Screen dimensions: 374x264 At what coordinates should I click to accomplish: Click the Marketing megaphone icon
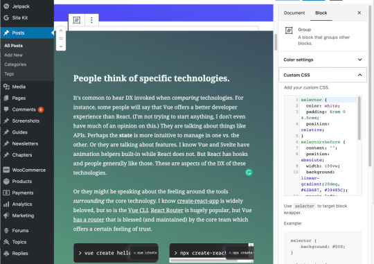click(x=6, y=215)
